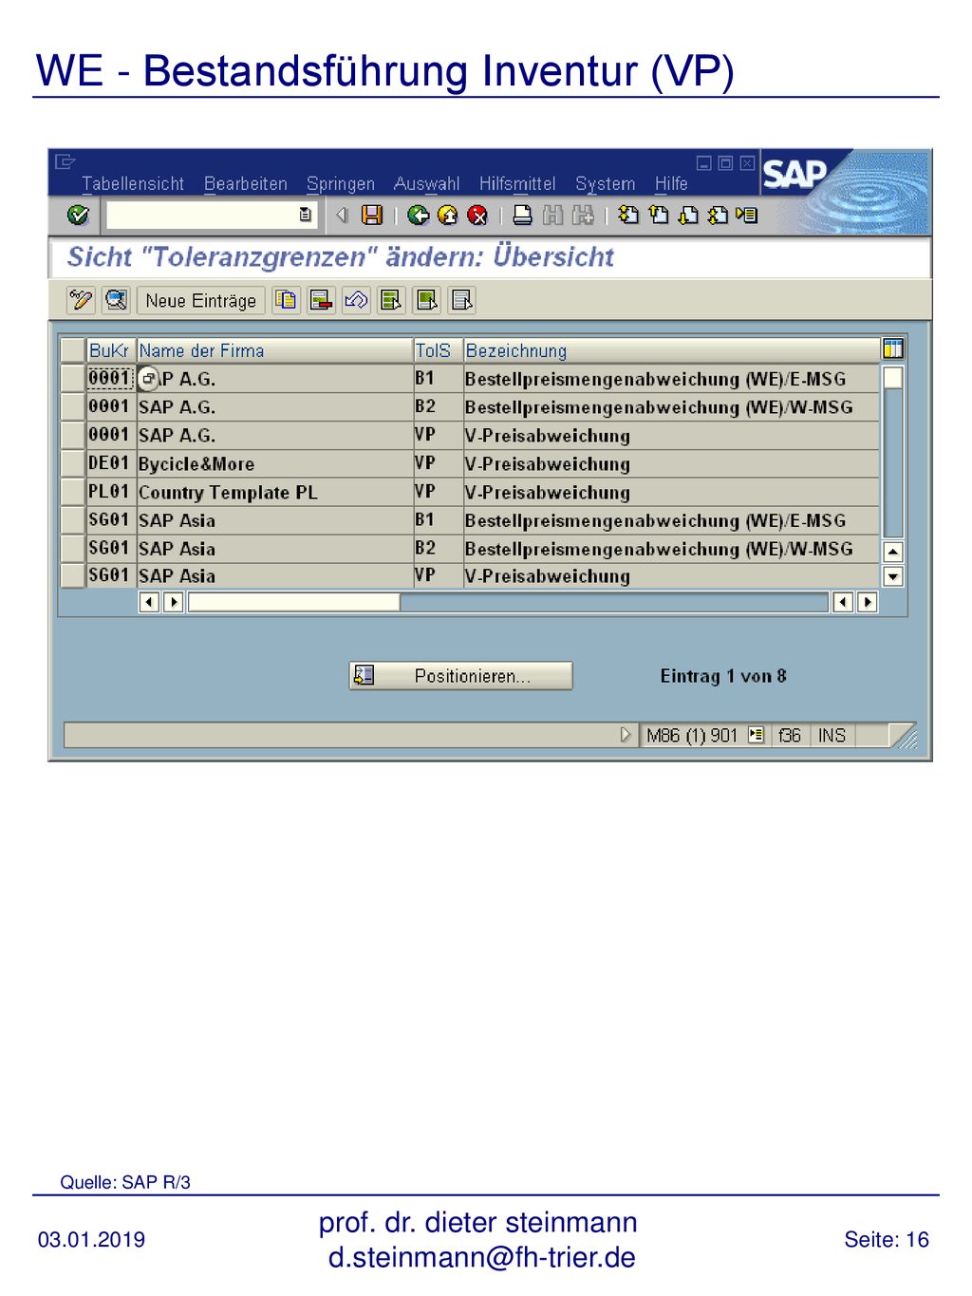Toggle display/change mode pencil icon
Screen dimensions: 972x1296
click(x=81, y=300)
